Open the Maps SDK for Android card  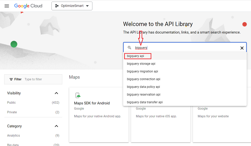99,115
